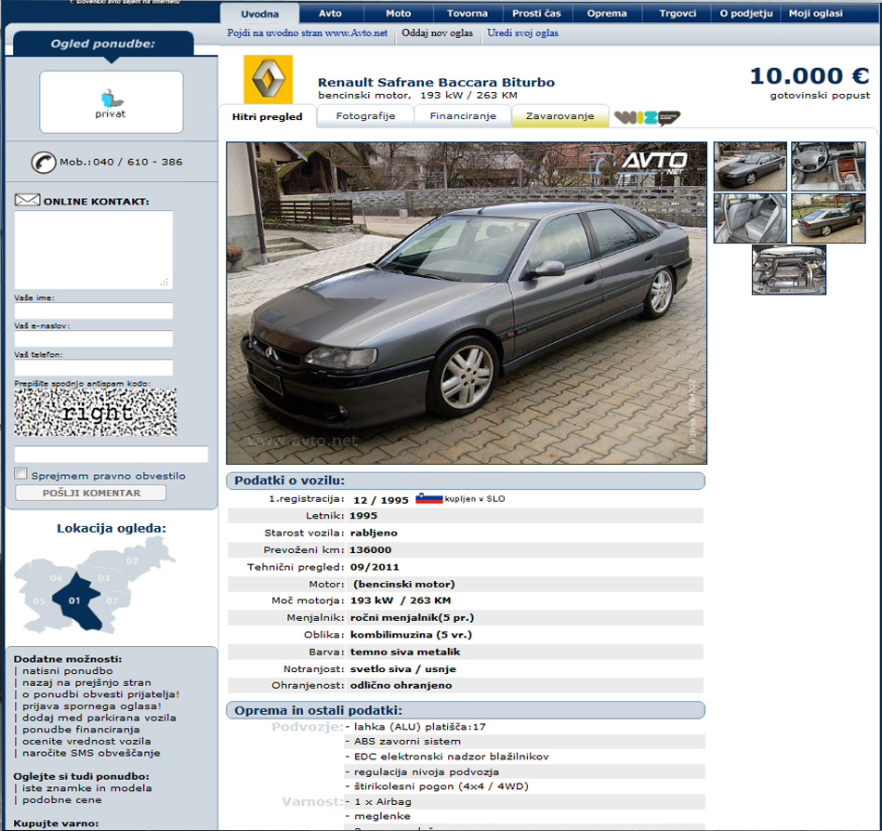Click the Renault logo icon

tap(268, 79)
